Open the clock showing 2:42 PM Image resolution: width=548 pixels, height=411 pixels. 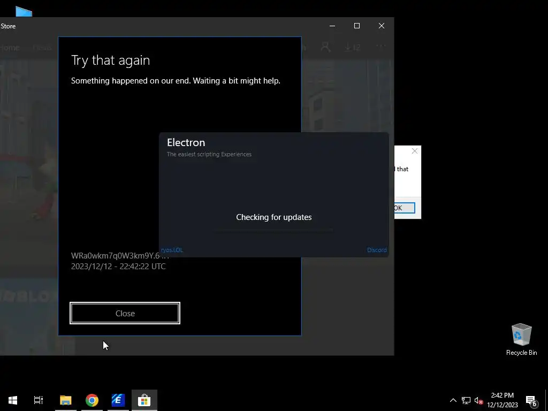point(502,400)
